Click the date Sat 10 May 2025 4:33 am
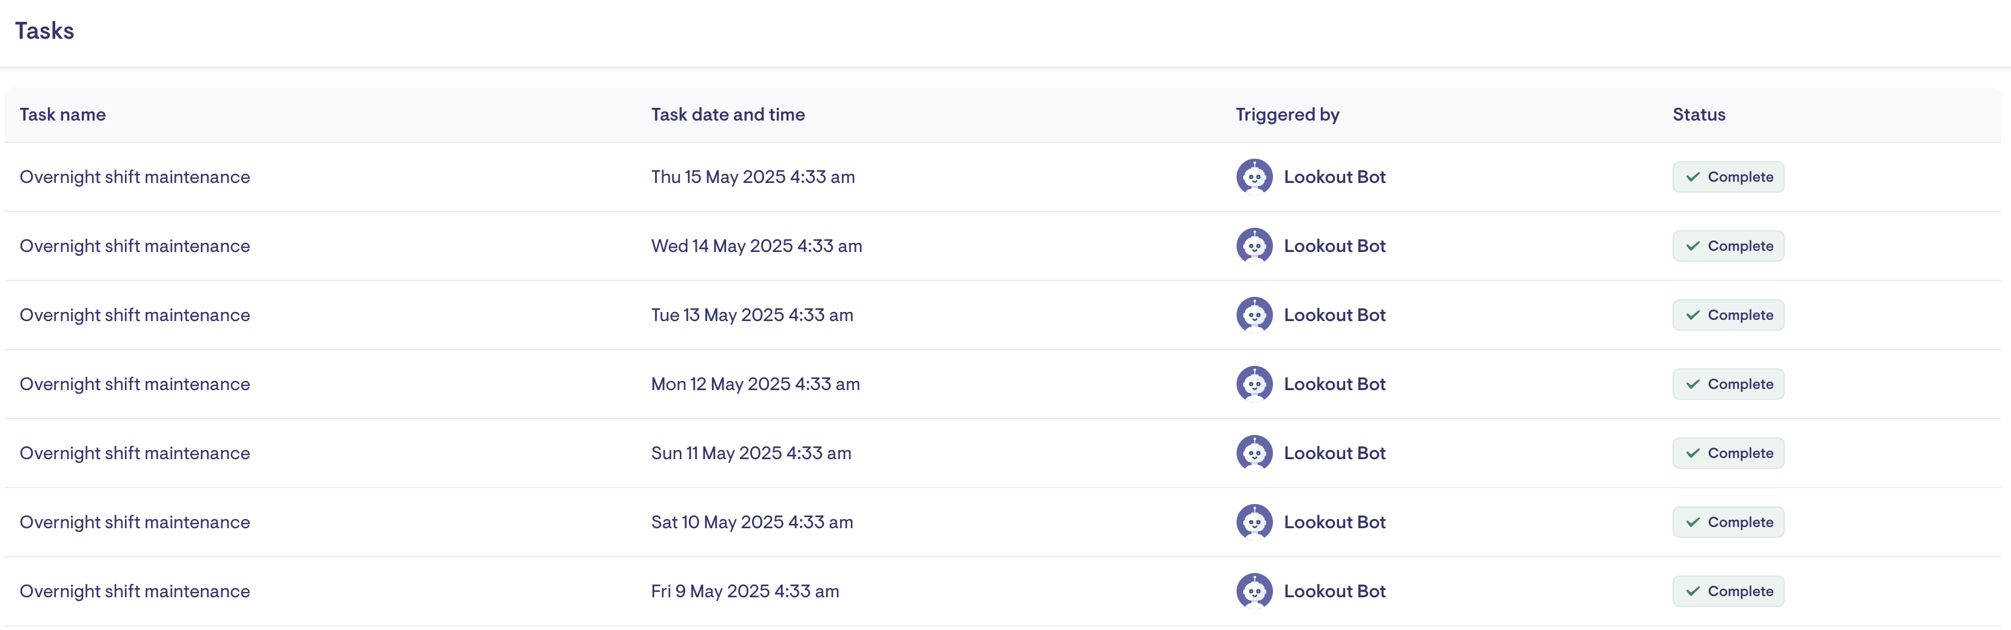Viewport: 2011px width, 630px height. (752, 522)
